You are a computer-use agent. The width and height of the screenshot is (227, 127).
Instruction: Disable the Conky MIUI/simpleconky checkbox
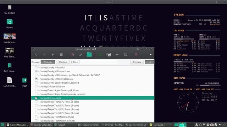point(36,79)
